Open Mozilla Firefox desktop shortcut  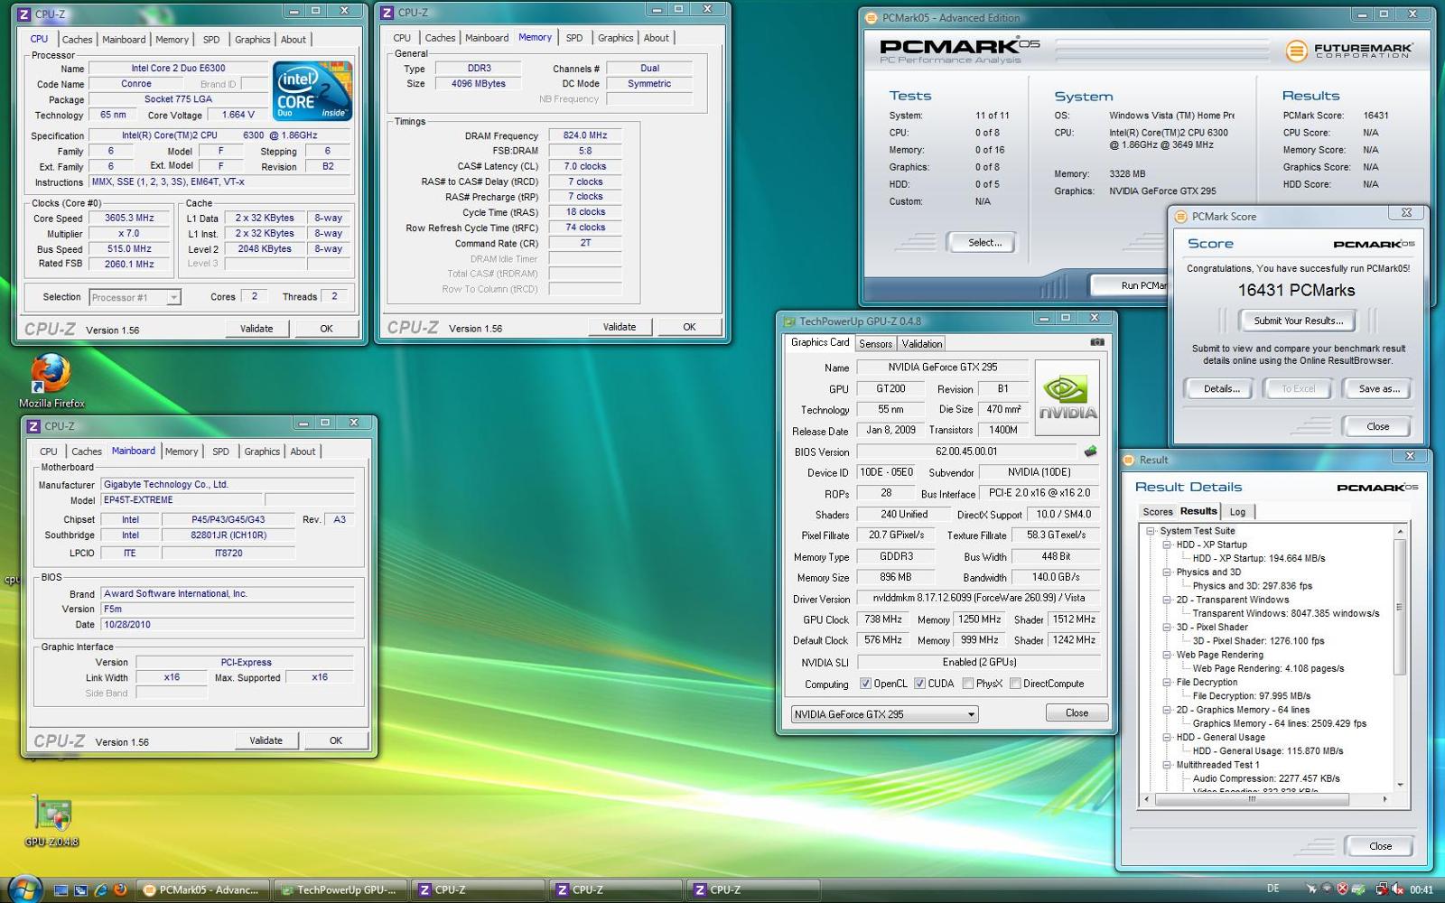tap(51, 381)
